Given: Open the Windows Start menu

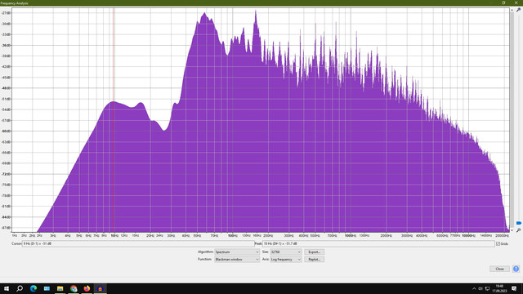Looking at the screenshot, I should coord(7,288).
